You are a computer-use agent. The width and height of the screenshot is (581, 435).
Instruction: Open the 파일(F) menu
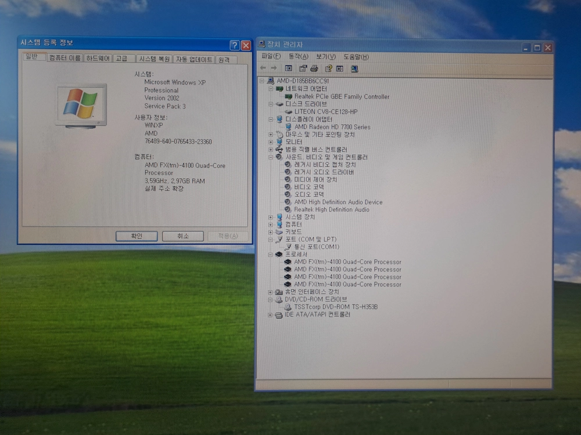click(x=271, y=56)
